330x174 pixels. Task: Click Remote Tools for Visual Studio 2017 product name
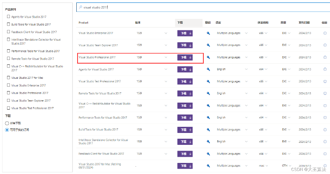coord(100,94)
